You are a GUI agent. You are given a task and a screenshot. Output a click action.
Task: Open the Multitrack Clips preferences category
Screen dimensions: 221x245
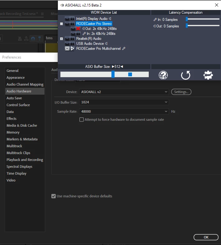(x=18, y=153)
